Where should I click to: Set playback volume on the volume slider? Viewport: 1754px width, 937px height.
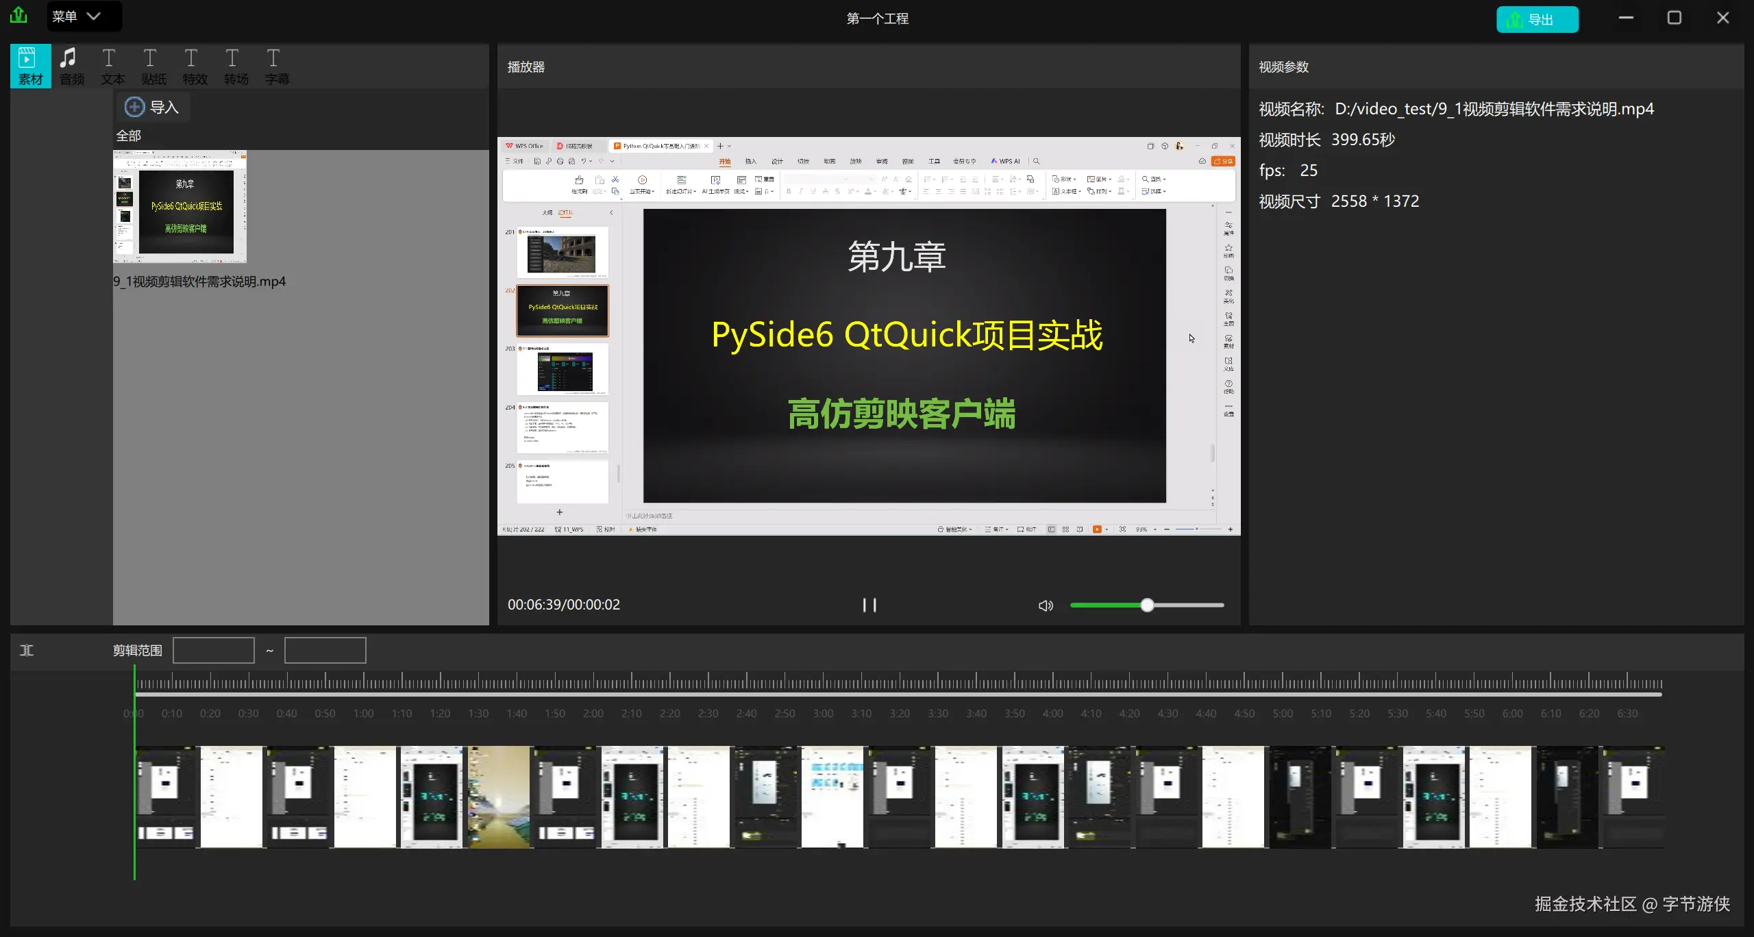(x=1147, y=605)
